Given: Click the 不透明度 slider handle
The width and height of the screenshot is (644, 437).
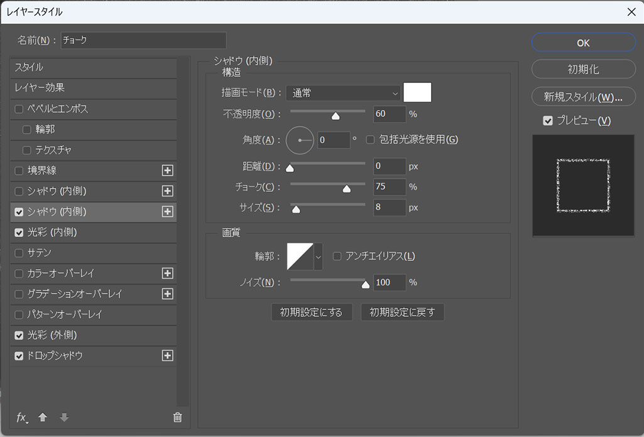Looking at the screenshot, I should coord(336,116).
